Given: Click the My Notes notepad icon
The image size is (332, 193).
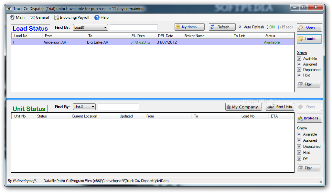Looking at the screenshot, I should (178, 27).
